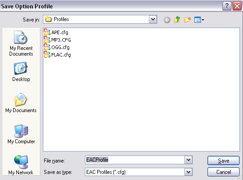
Task: Select the MP3.CFG file
Action: tap(57, 40)
